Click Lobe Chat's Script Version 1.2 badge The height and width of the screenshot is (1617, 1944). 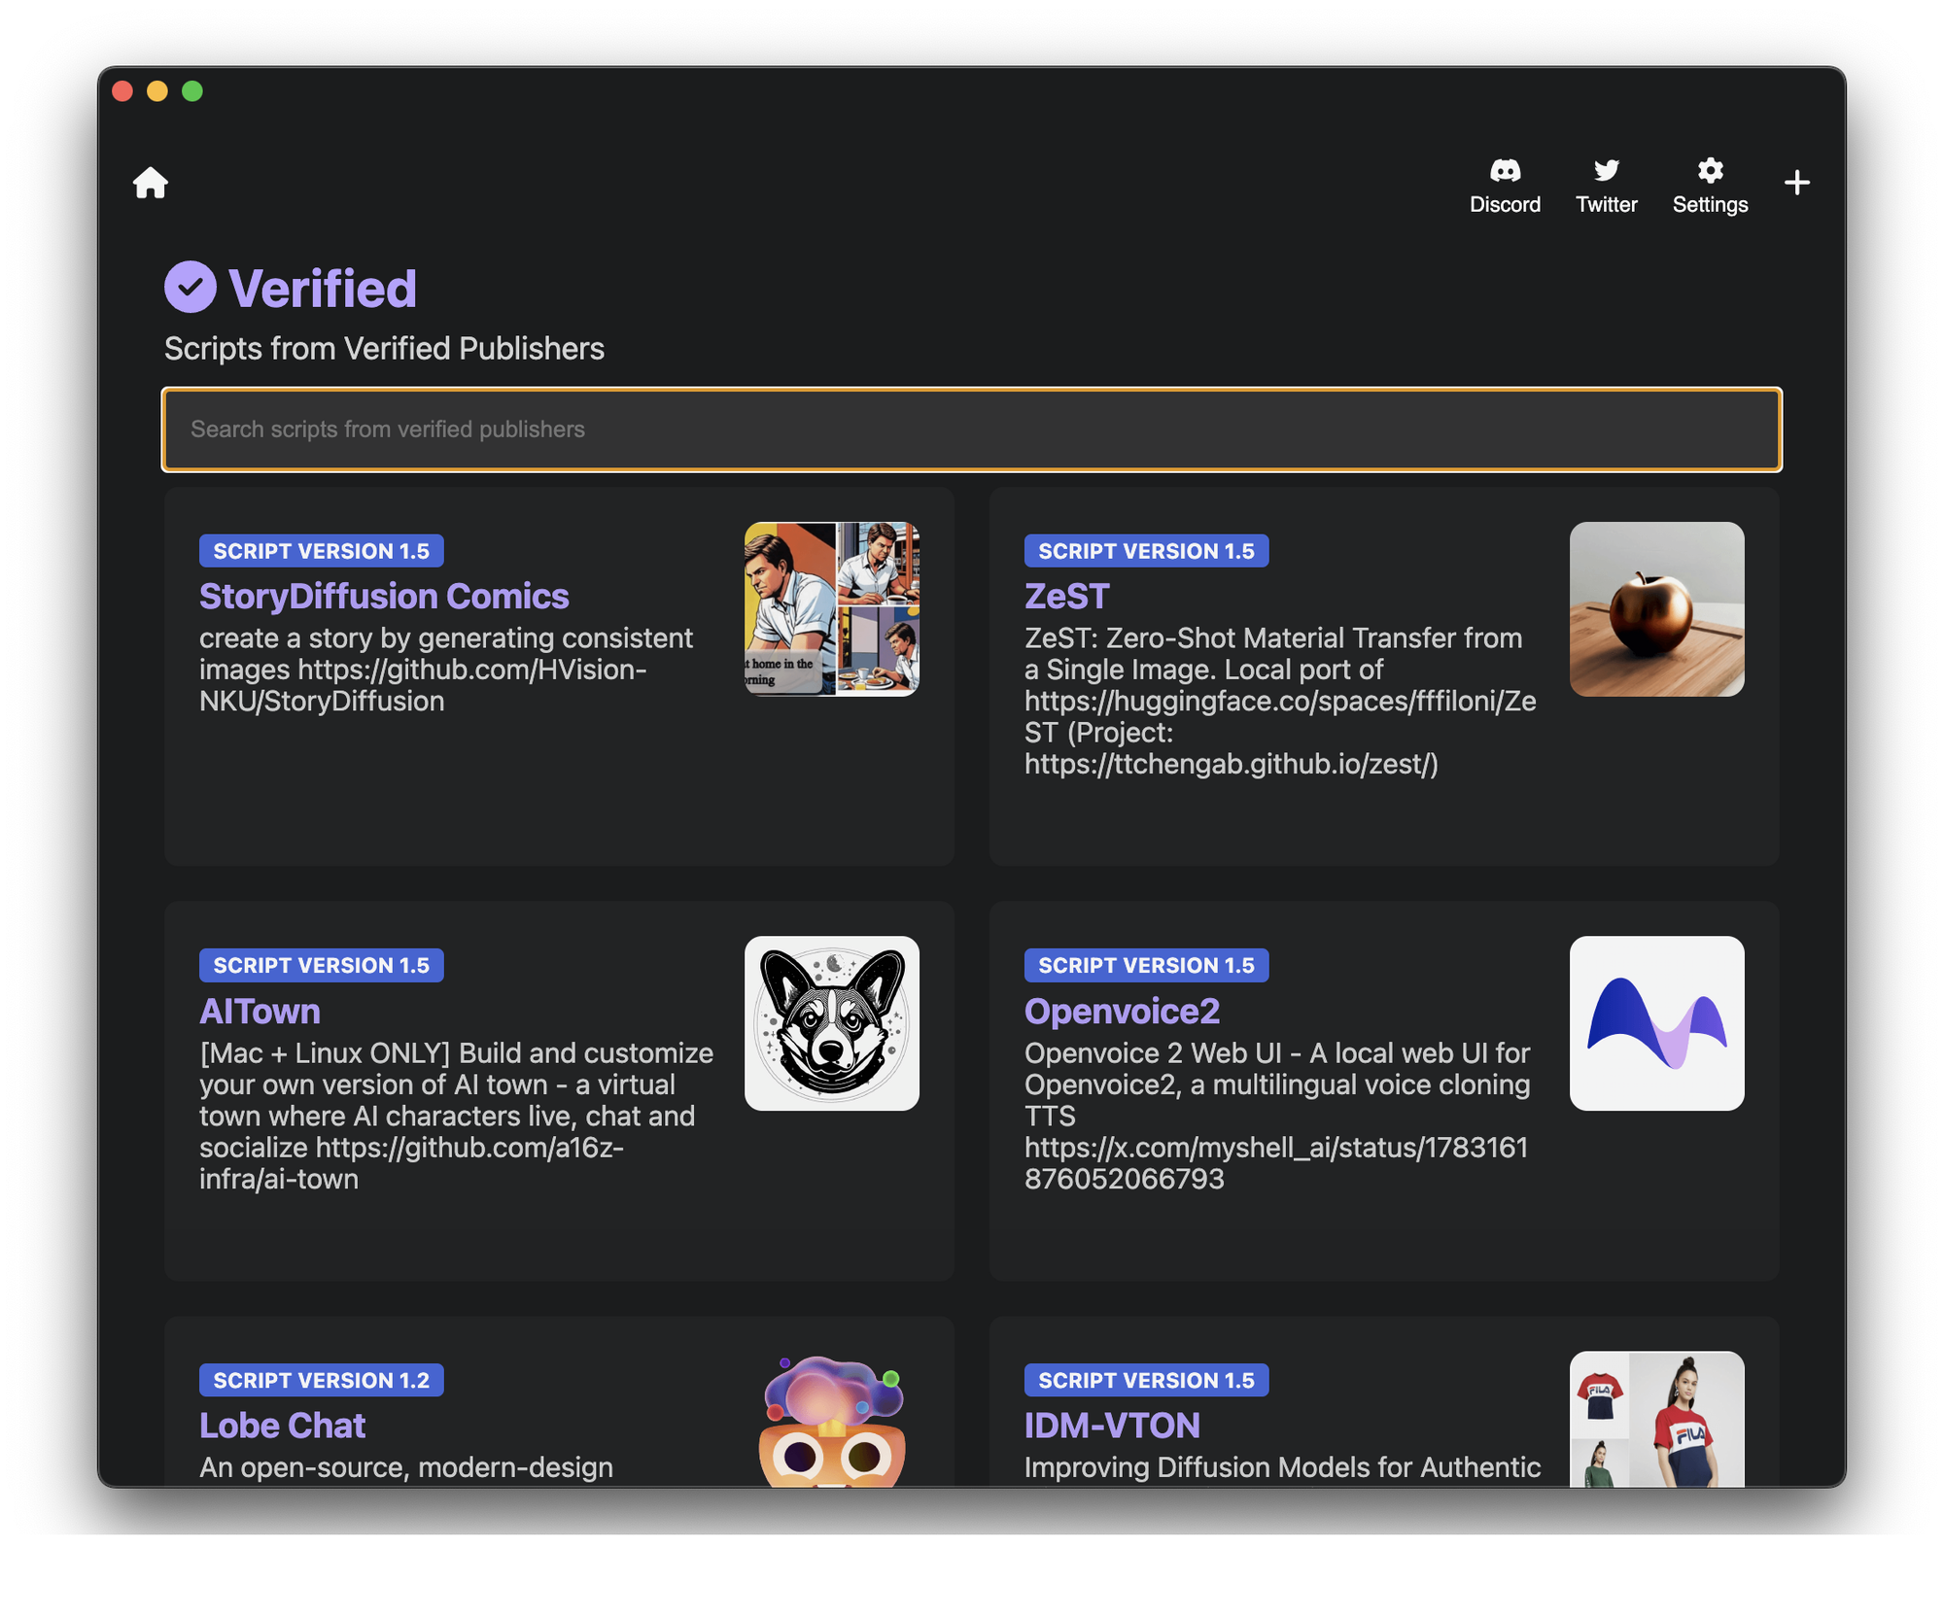[x=321, y=1380]
